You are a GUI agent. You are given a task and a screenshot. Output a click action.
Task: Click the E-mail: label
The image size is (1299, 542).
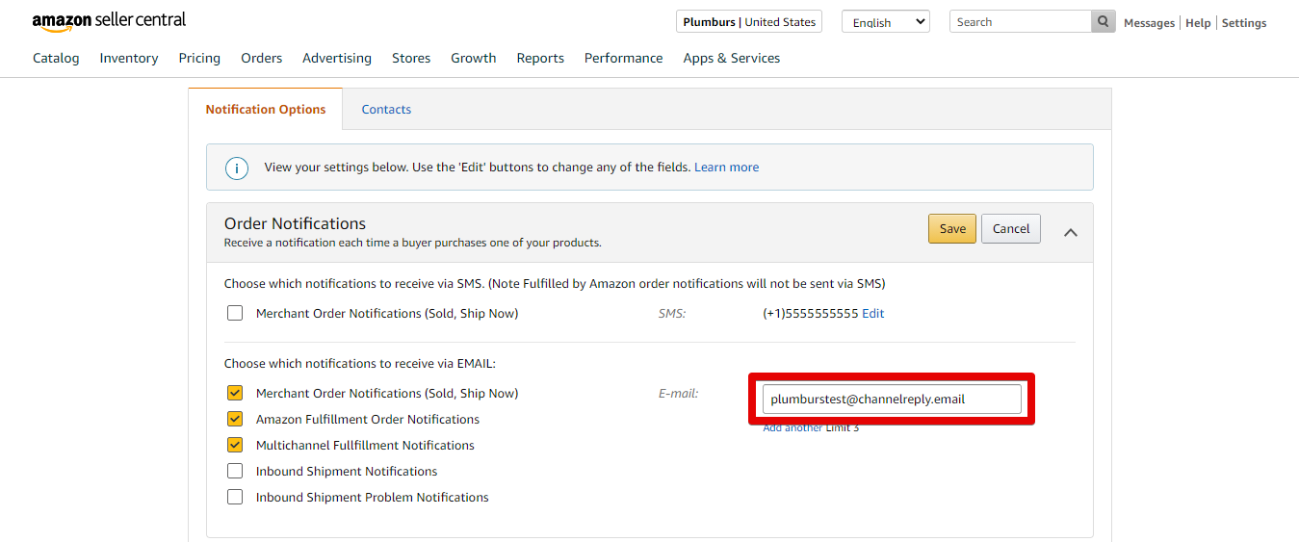click(679, 393)
